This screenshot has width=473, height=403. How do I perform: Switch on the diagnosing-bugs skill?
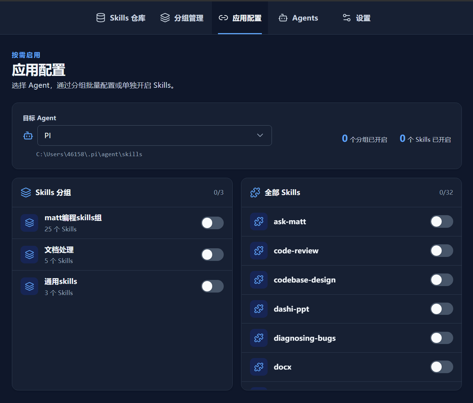pos(442,338)
